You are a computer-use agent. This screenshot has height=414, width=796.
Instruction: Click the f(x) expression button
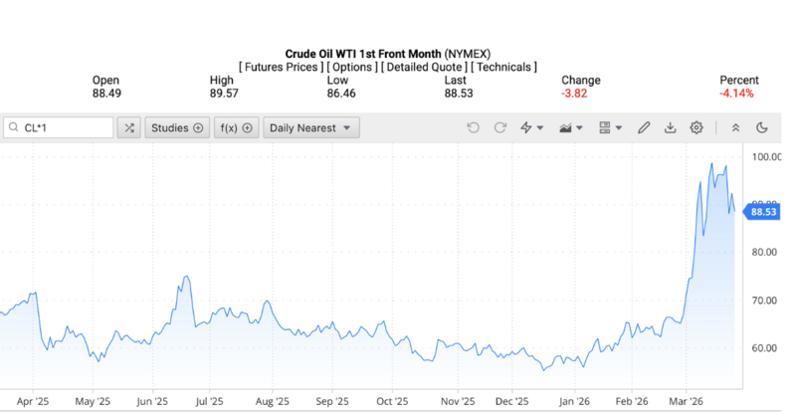236,127
